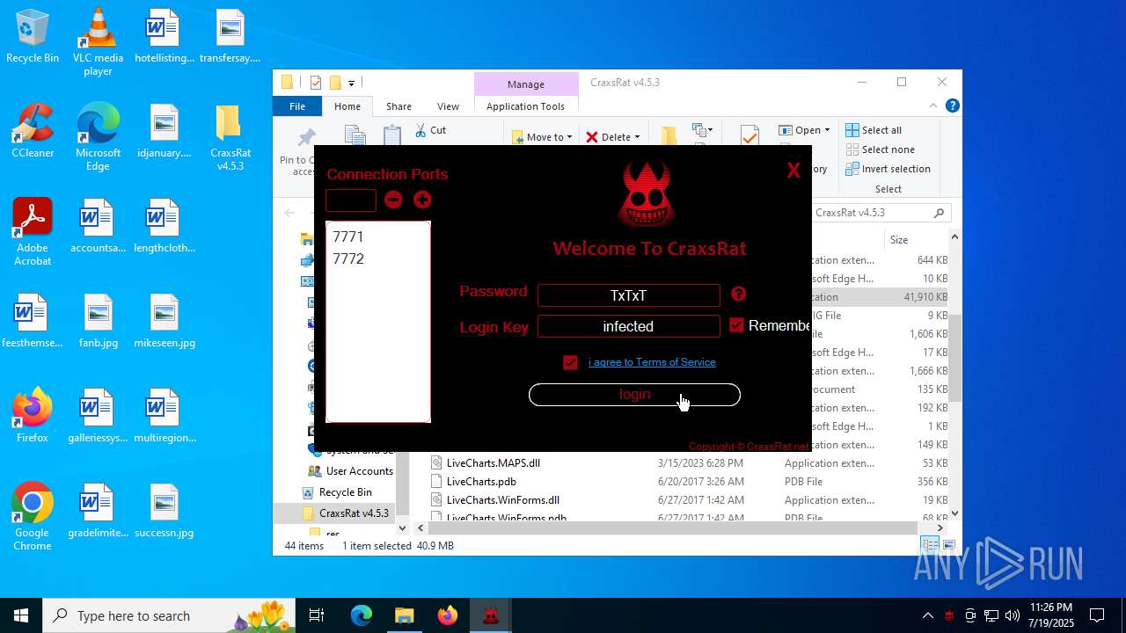Click the Connection Ports entry box
Viewport: 1126px width, 633px height.
pyautogui.click(x=351, y=200)
